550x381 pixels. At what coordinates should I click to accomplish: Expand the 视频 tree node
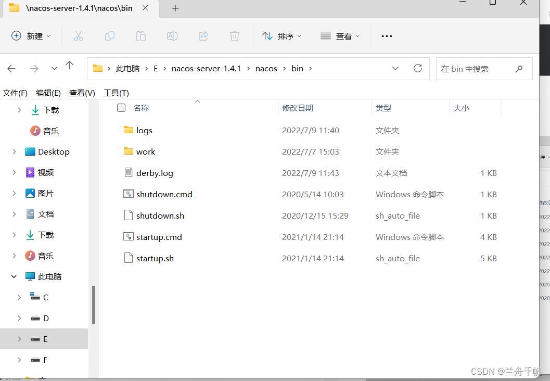tap(14, 172)
